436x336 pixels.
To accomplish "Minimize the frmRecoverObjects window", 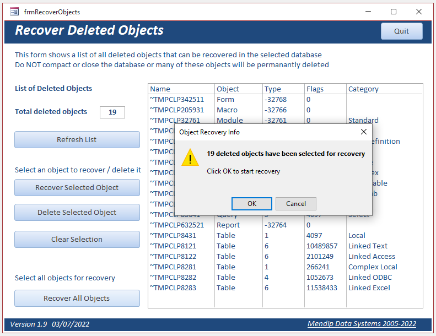I will [x=368, y=12].
